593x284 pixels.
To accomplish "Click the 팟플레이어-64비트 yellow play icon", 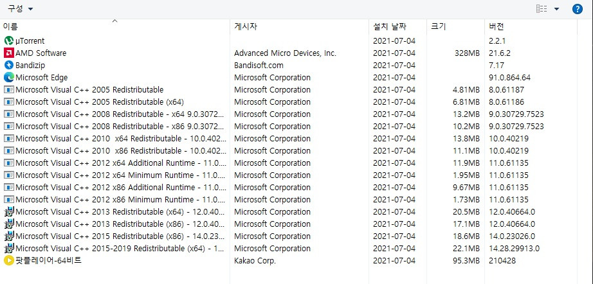I will point(9,261).
